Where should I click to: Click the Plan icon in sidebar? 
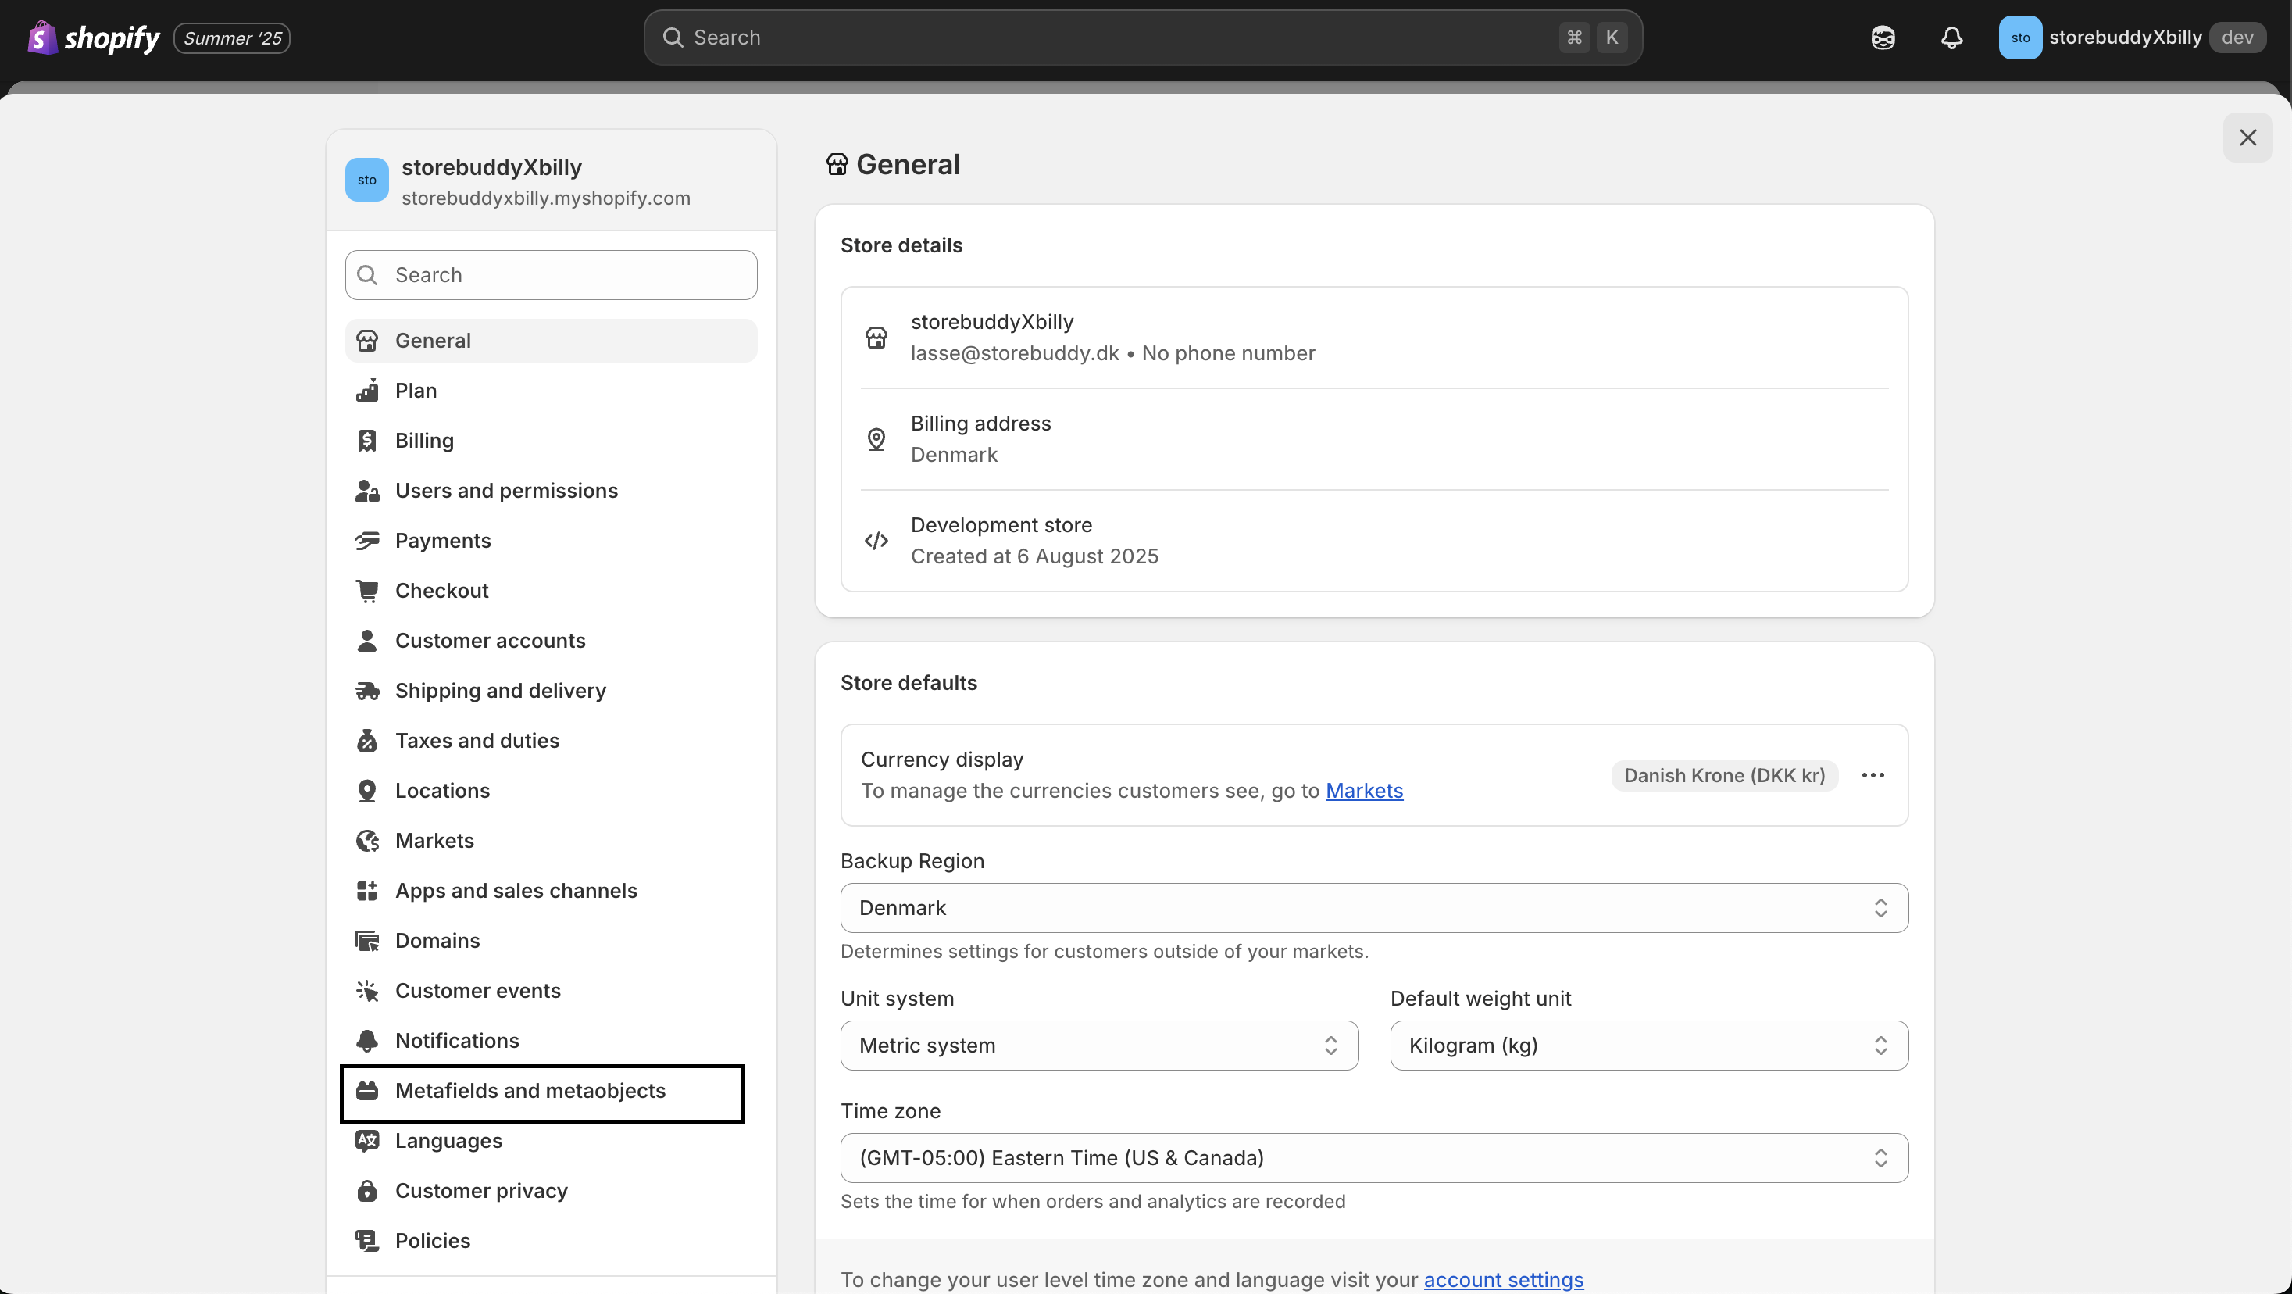point(366,391)
